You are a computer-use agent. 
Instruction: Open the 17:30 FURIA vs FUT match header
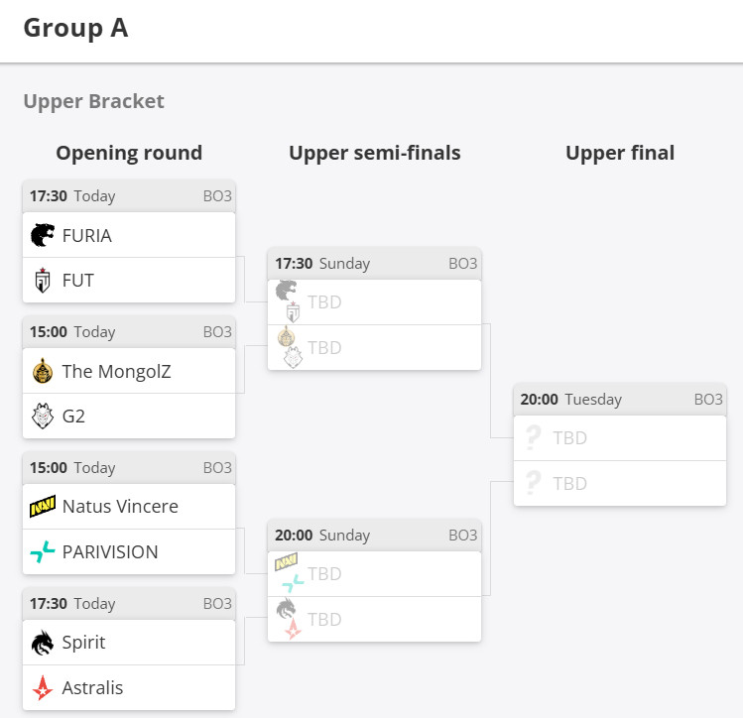click(x=129, y=196)
